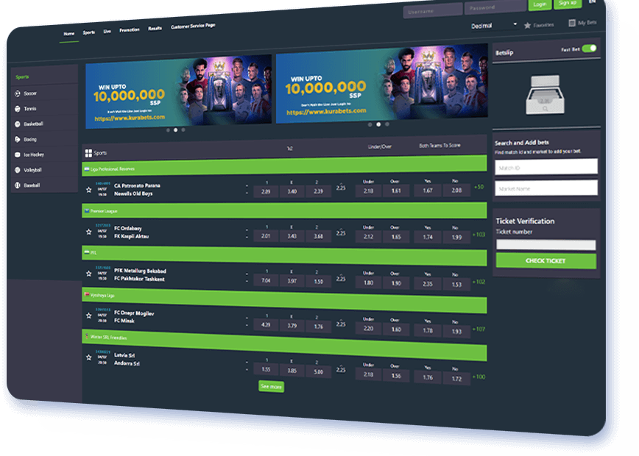The height and width of the screenshot is (456, 639).
Task: Select home win 1.55 for Latvia Srl
Action: (266, 369)
